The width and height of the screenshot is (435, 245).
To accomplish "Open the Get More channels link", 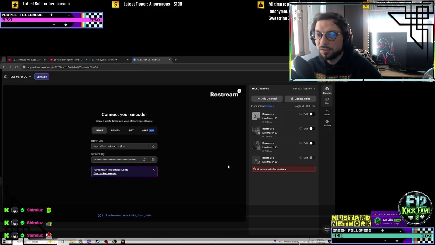I will click(x=269, y=106).
